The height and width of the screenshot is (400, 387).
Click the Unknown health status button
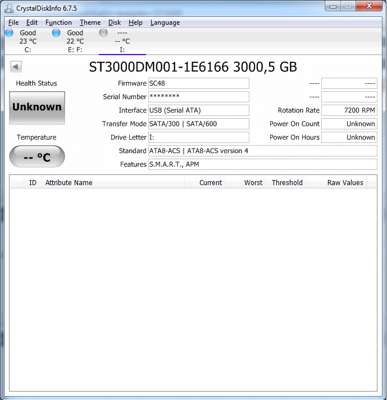tap(37, 108)
